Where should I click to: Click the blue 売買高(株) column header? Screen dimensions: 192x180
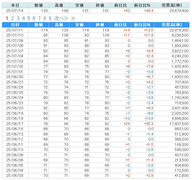(x=172, y=25)
